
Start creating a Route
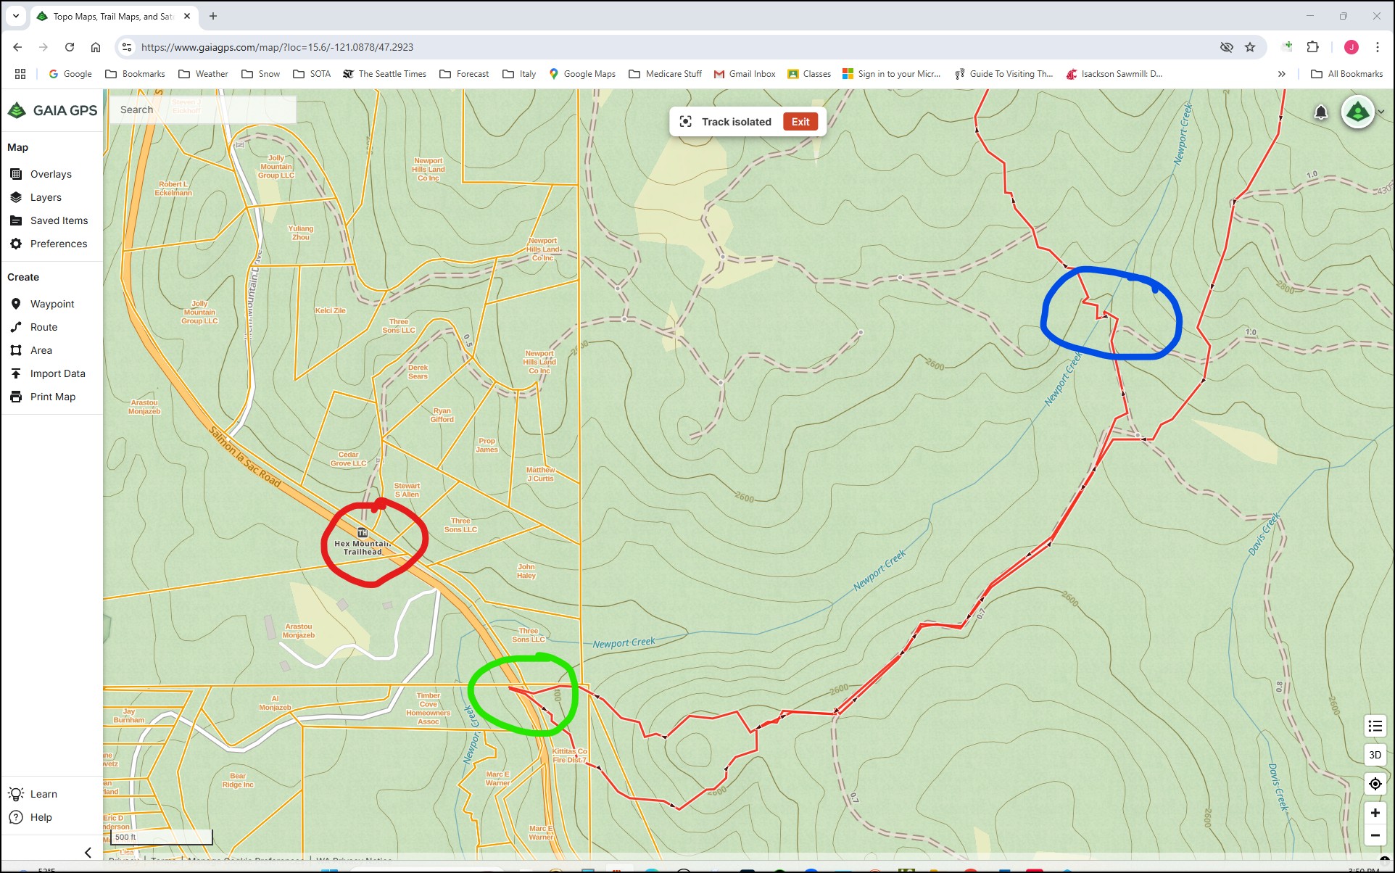click(x=43, y=327)
